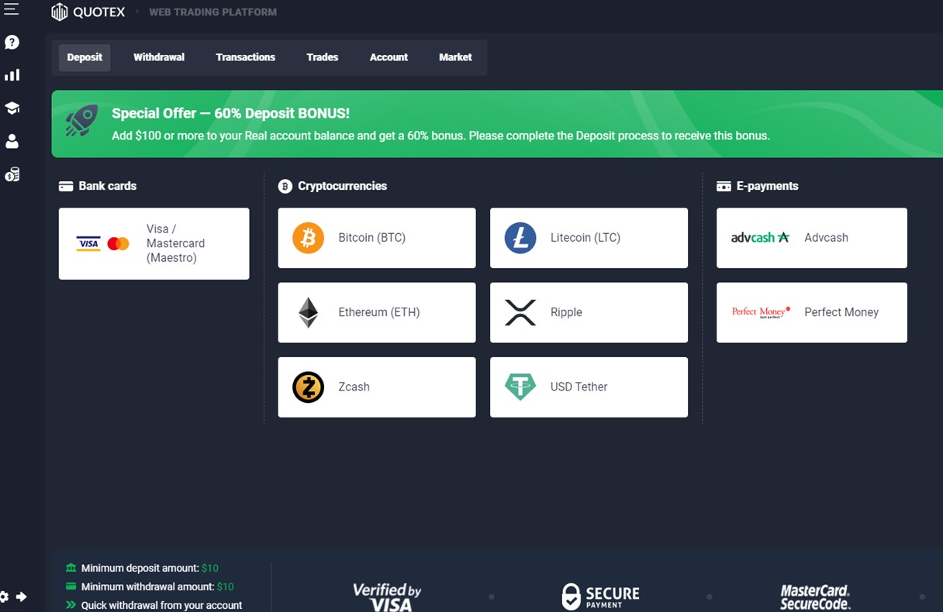Click the card icon beside Bank cards
Image resolution: width=943 pixels, height=612 pixels.
point(66,186)
